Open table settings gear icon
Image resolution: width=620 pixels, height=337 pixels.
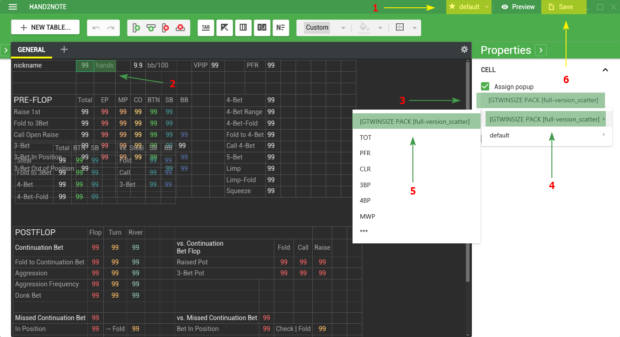point(464,49)
